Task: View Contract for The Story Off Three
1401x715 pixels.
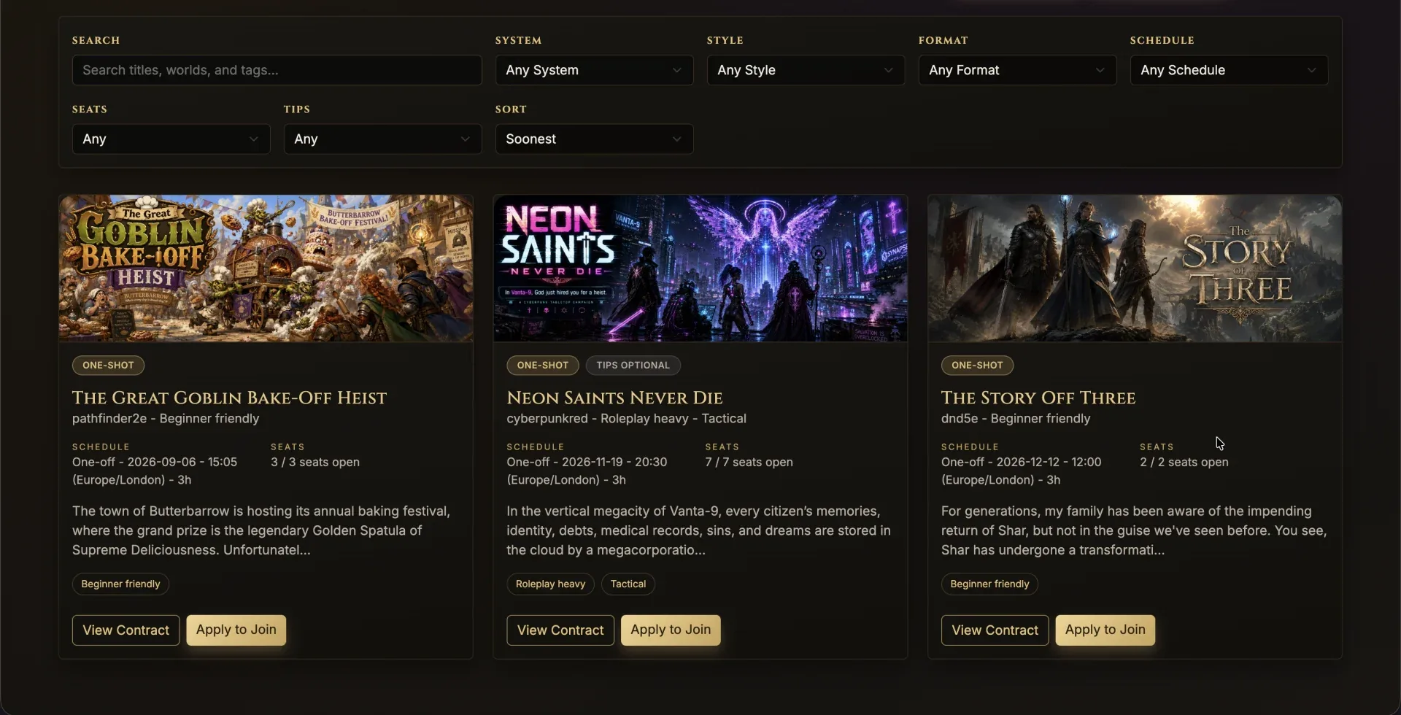Action: coord(995,630)
